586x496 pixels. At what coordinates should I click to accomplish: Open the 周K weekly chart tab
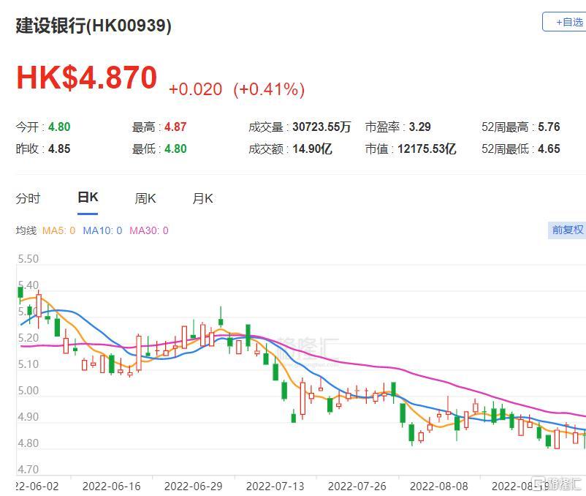pyautogui.click(x=145, y=198)
